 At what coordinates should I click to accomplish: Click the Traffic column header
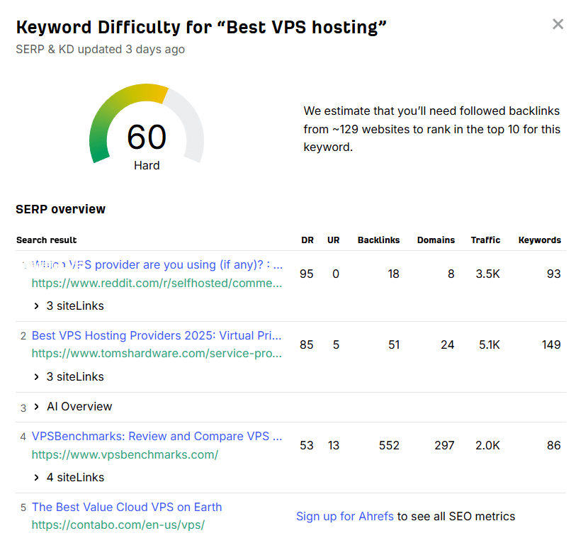(x=485, y=240)
